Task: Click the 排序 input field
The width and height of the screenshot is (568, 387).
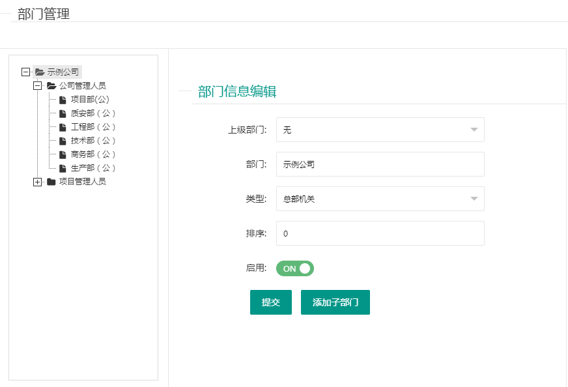Action: (x=380, y=233)
